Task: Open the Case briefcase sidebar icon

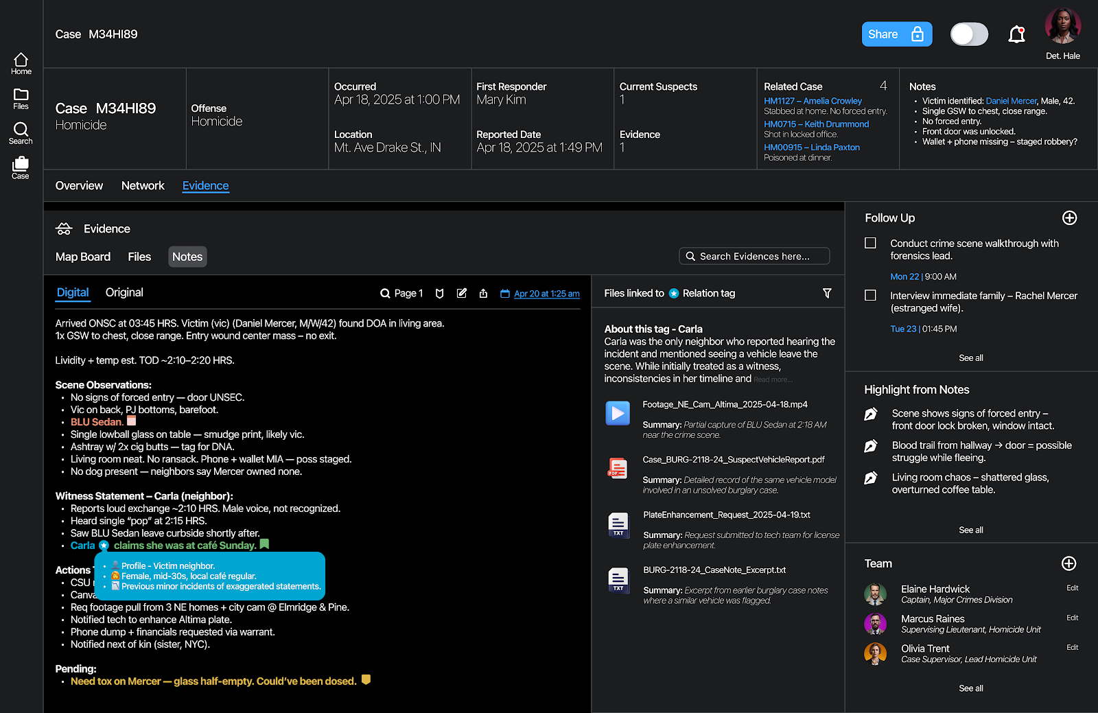Action: point(21,167)
